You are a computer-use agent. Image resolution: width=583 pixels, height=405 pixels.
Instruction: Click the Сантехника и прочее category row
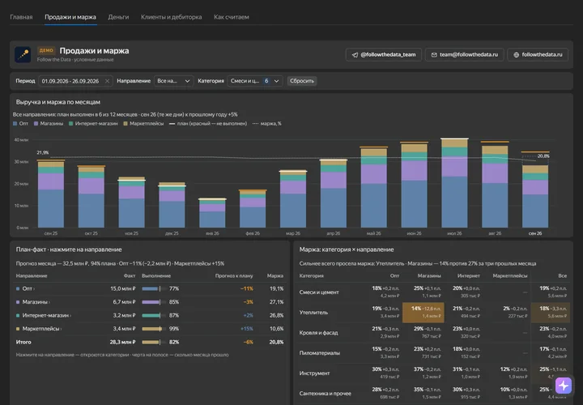tap(433, 394)
